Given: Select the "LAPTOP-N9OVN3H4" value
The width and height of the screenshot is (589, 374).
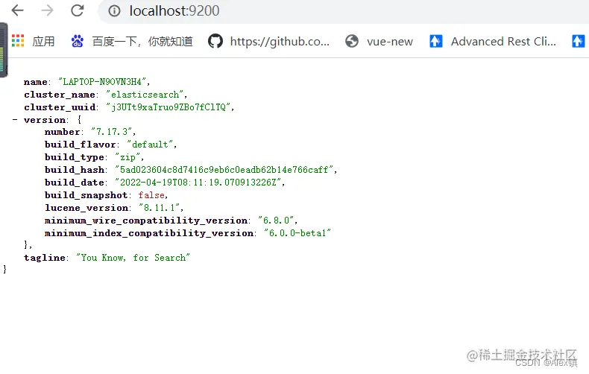Looking at the screenshot, I should click(102, 82).
